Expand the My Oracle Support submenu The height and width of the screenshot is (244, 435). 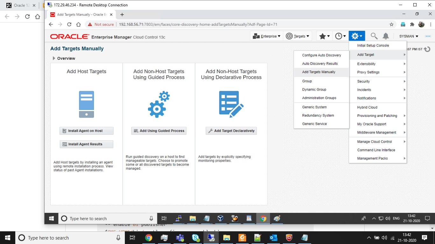[378, 124]
